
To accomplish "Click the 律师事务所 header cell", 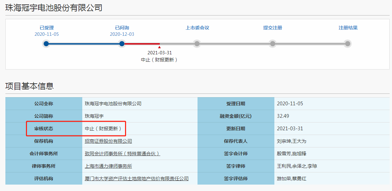I will (44, 166).
